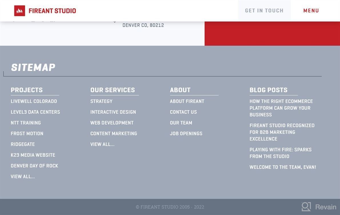Open the MENU in the header
This screenshot has width=340, height=215.
pos(311,11)
